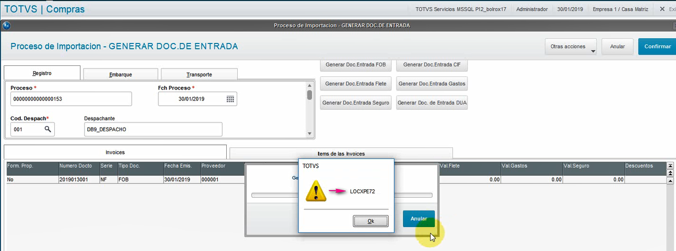Click Generar Doc.Entrada FOB
Viewport: 676px width, 251px height.
tap(356, 65)
